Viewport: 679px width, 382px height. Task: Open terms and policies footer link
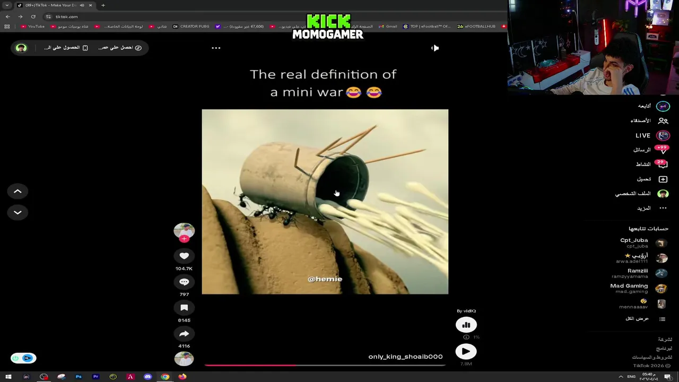coord(652,357)
